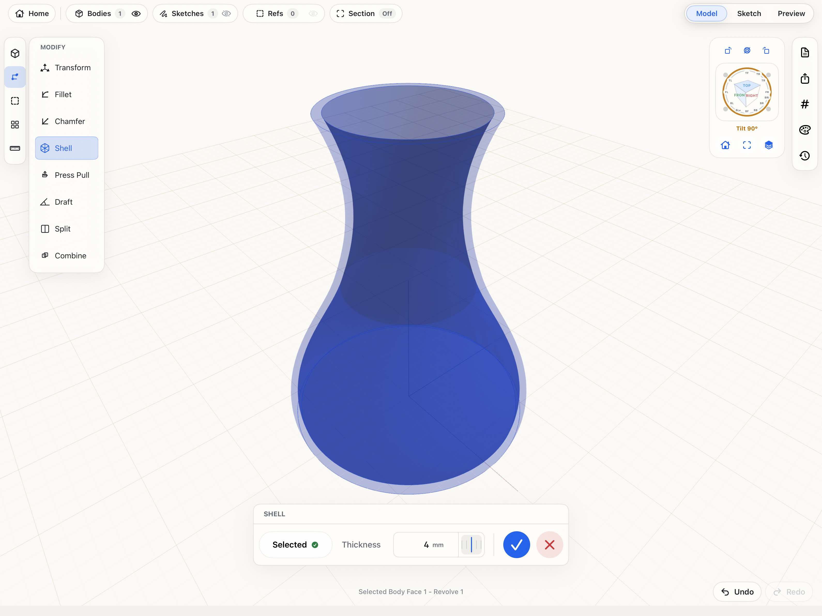Open the history clock icon
Viewport: 822px width, 616px height.
(x=804, y=156)
